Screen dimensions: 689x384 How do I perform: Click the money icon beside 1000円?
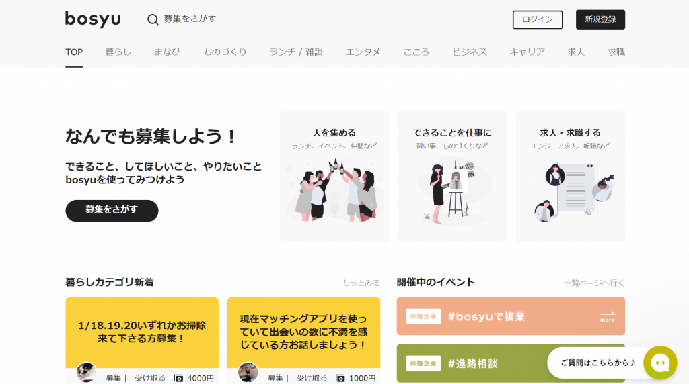[340, 378]
